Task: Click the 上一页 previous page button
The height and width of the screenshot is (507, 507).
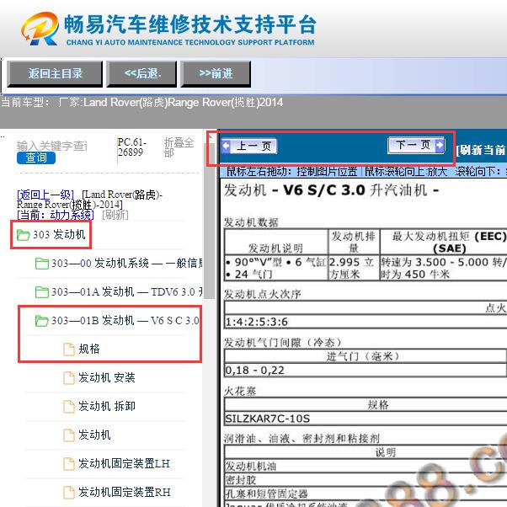Action: [x=249, y=147]
